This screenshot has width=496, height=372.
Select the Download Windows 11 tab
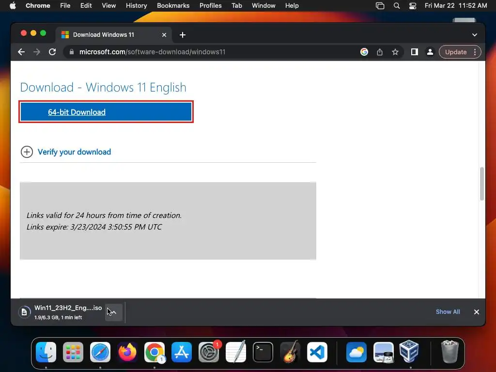point(114,35)
